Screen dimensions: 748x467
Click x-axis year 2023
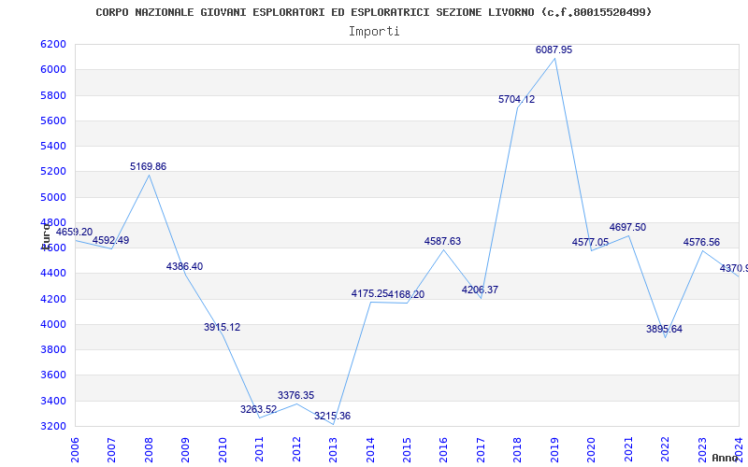[x=702, y=450]
